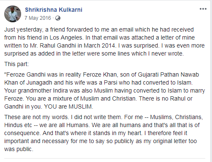This screenshot has width=212, height=162.
Task: Click the opening paragraph starting 'Just yesterday'
Action: pos(104,42)
